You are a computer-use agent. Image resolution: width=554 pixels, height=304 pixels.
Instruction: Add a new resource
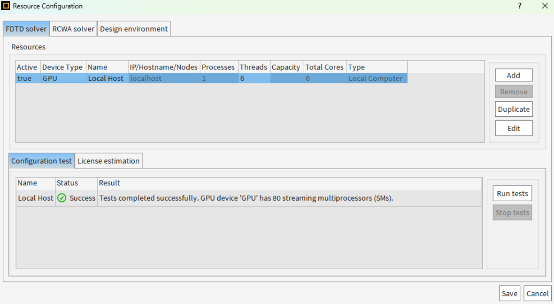(513, 75)
